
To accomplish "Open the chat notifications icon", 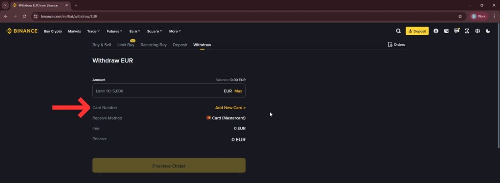I will (x=457, y=31).
